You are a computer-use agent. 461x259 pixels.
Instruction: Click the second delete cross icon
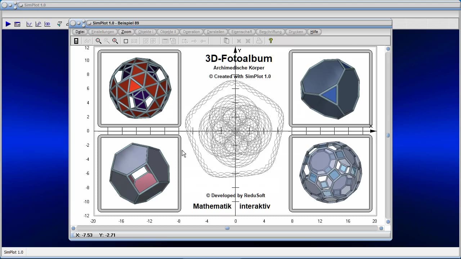coord(248,41)
